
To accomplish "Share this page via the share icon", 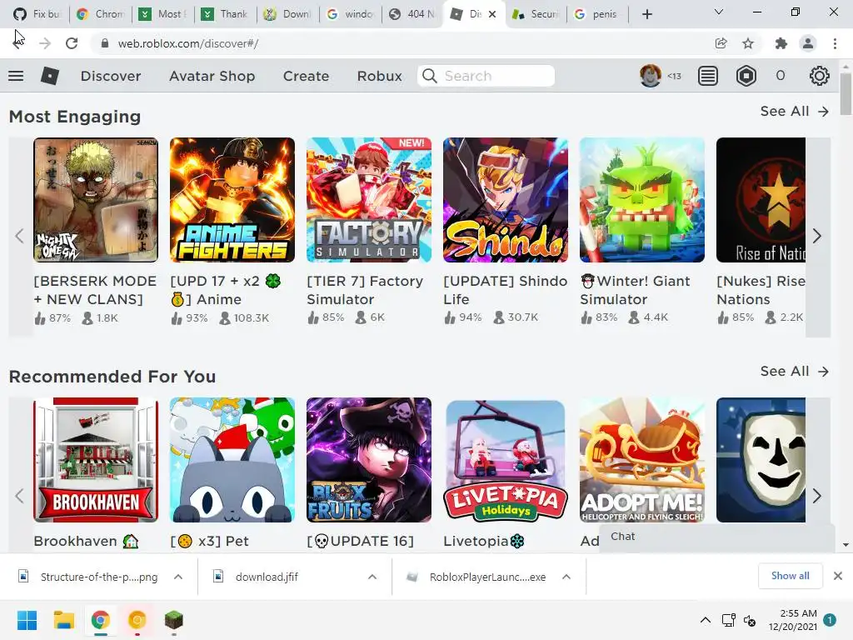I will click(721, 43).
